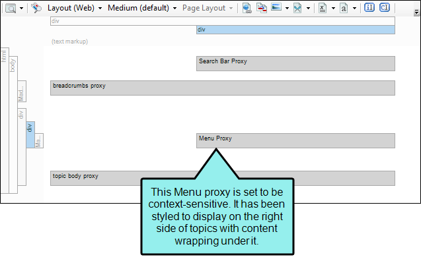Select the Mad... structure bar

pos(22,91)
